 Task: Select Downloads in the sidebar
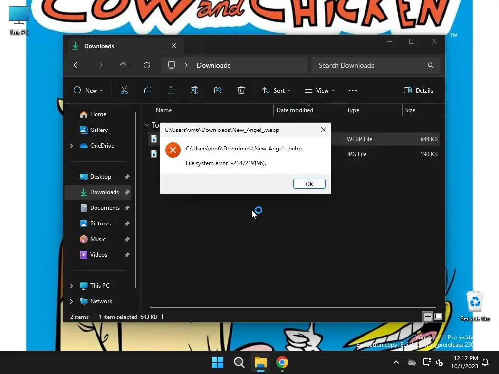point(104,192)
